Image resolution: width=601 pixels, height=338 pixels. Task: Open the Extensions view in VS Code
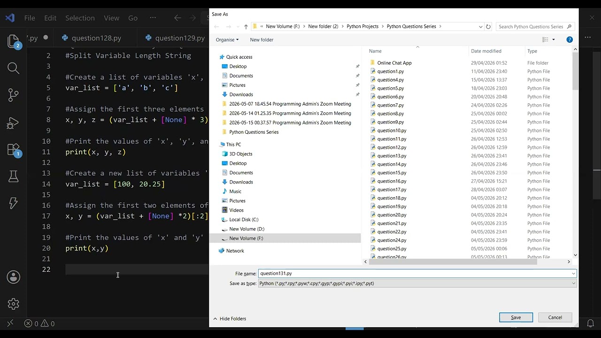14,150
